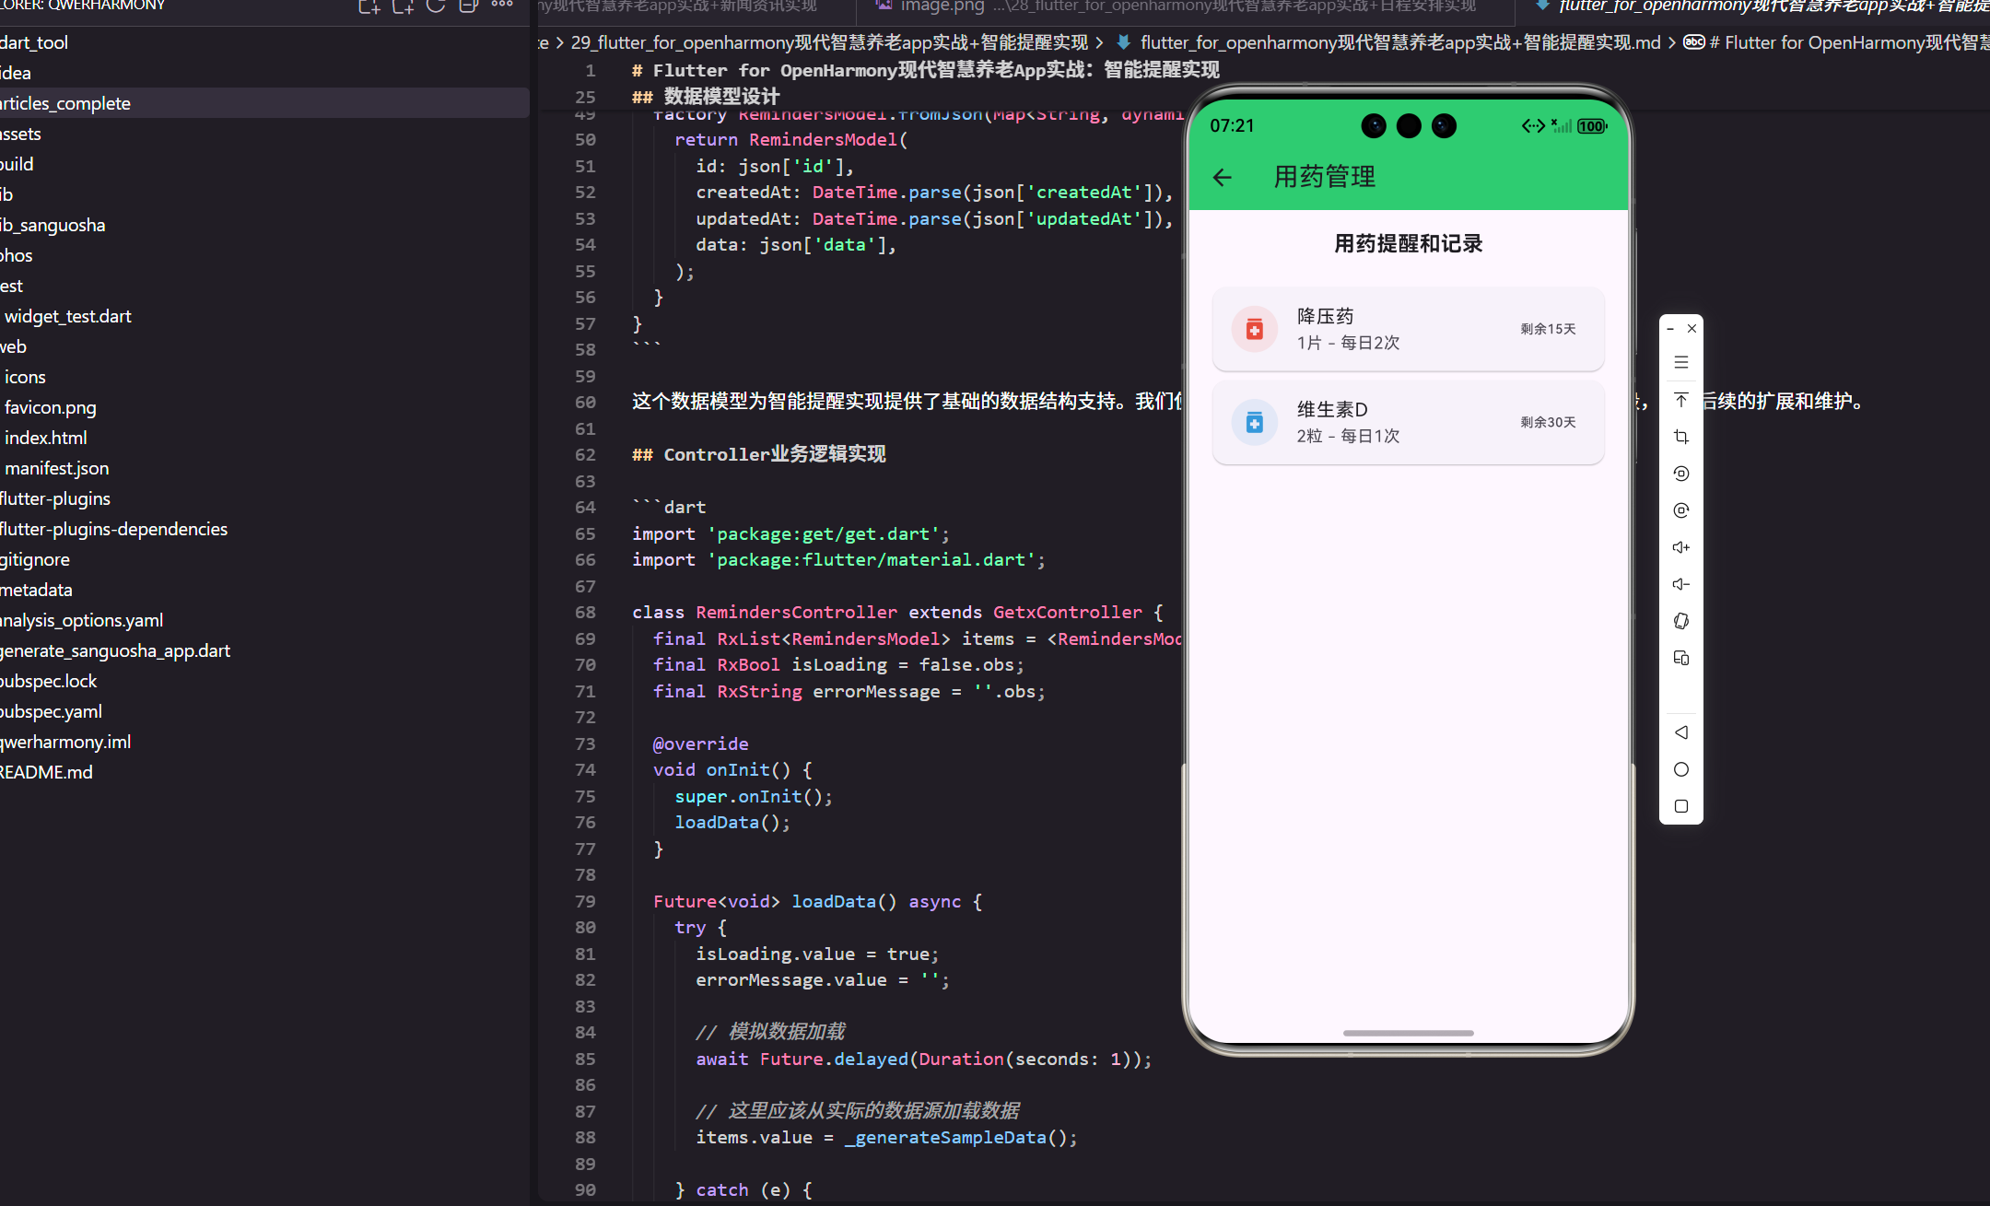Open pubspec.yaml from the file tree
The image size is (1990, 1206).
[52, 711]
